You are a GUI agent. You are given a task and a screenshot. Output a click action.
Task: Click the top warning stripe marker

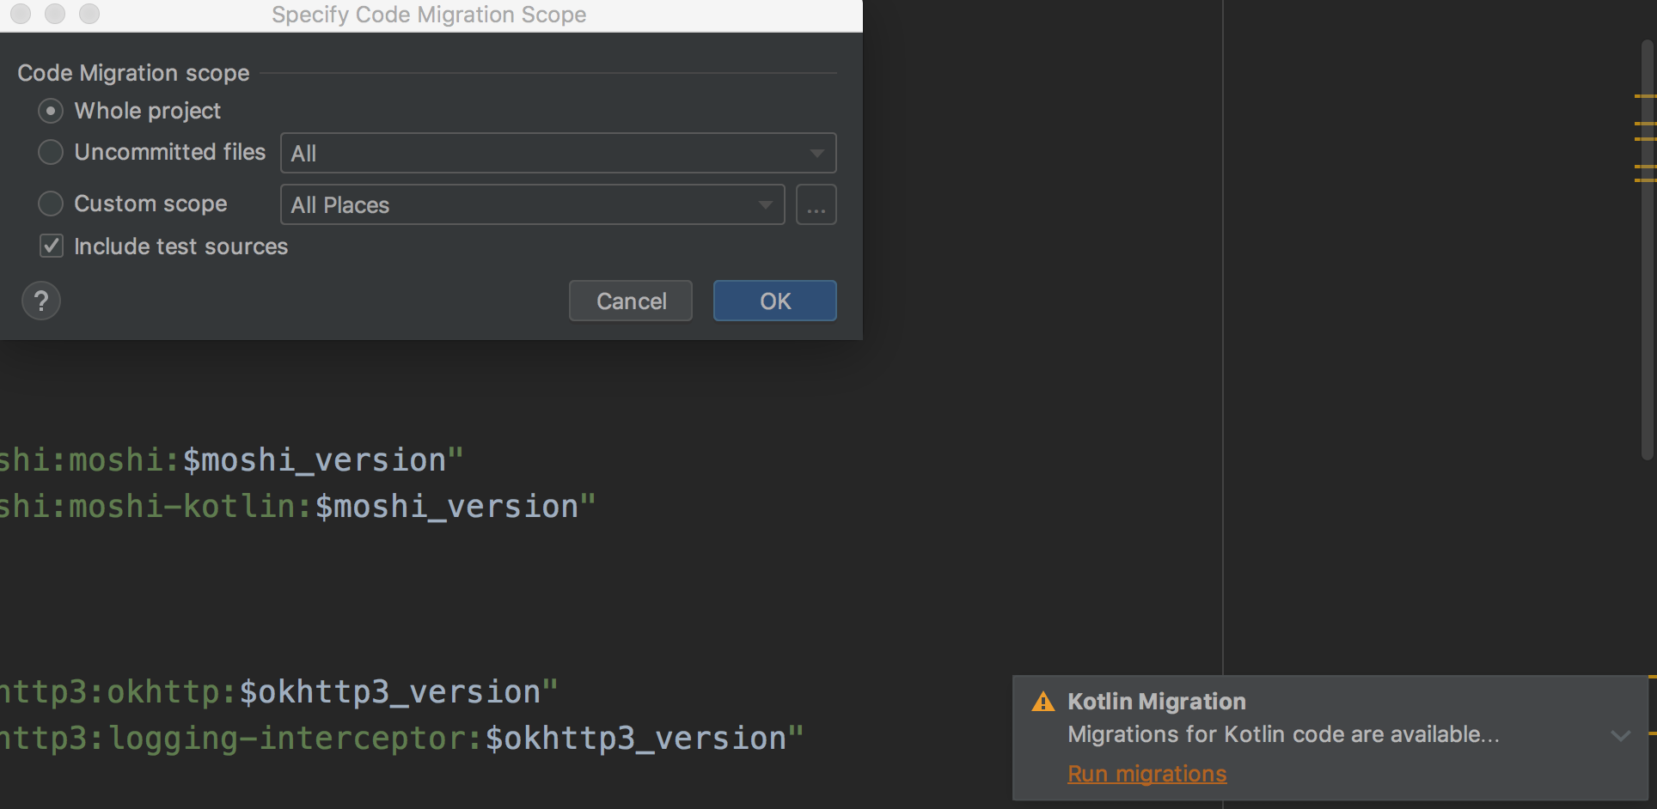click(x=1645, y=96)
